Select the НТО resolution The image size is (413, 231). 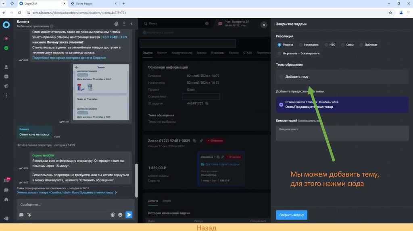(x=330, y=45)
